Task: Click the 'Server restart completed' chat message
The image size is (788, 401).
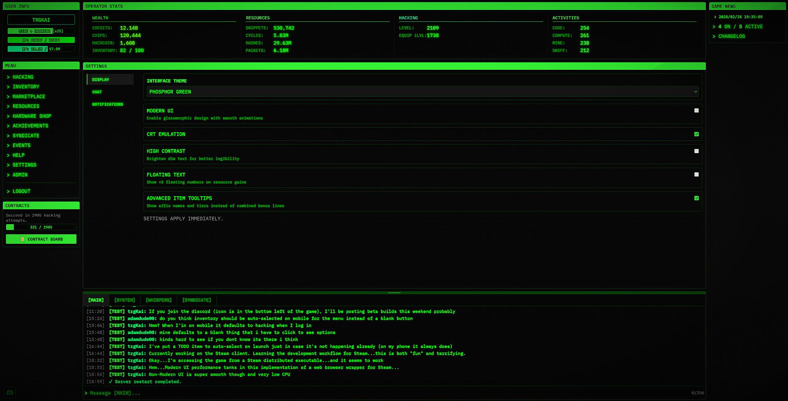Action: click(x=145, y=382)
